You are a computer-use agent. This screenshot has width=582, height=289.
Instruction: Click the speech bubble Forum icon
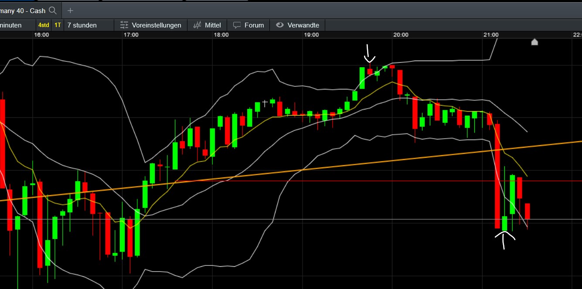237,25
